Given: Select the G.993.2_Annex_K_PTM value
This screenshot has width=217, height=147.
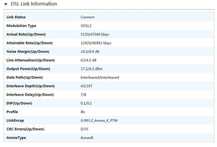Looking at the screenshot, I should pos(99,121).
